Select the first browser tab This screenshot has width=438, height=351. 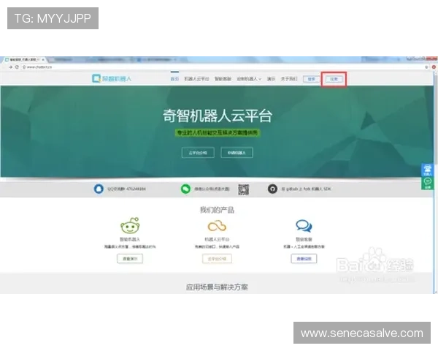click(25, 60)
